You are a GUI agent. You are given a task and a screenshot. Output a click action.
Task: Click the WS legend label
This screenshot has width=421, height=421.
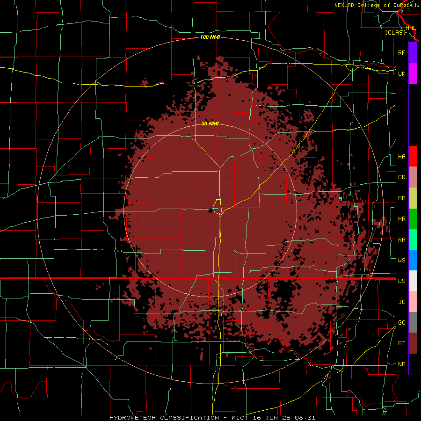pyautogui.click(x=401, y=261)
